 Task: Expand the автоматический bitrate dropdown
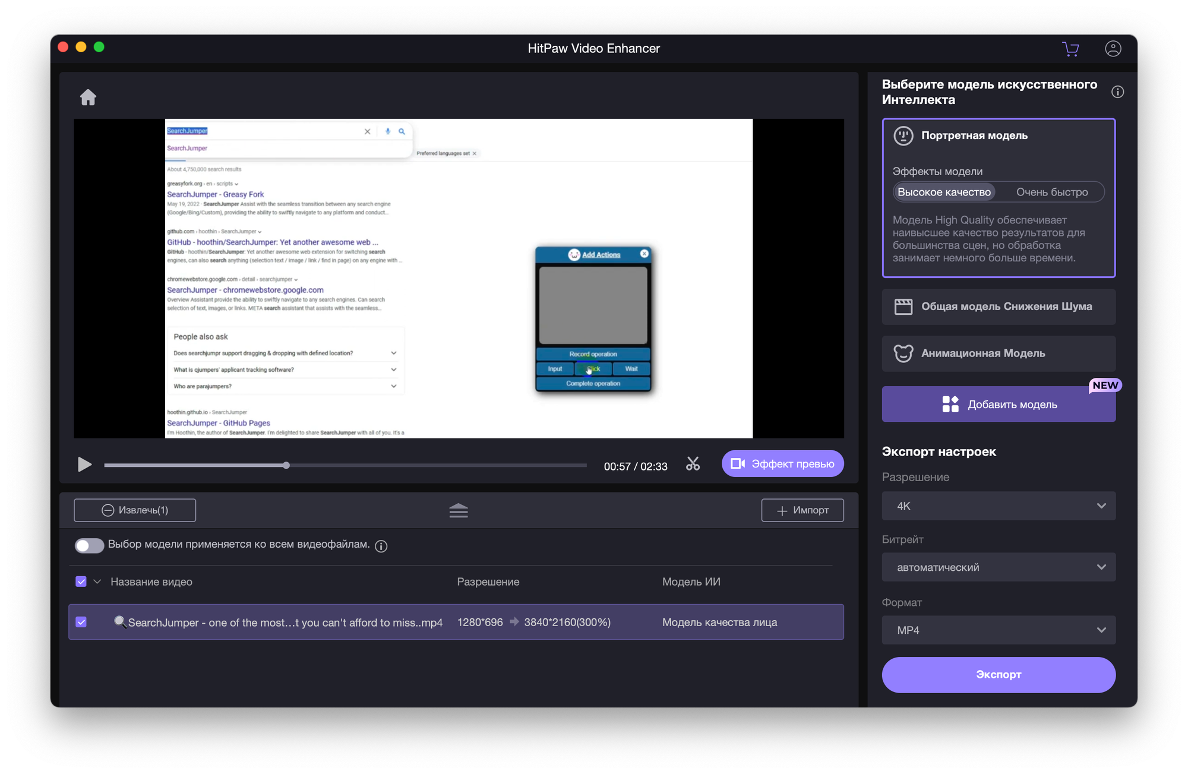[x=998, y=567]
